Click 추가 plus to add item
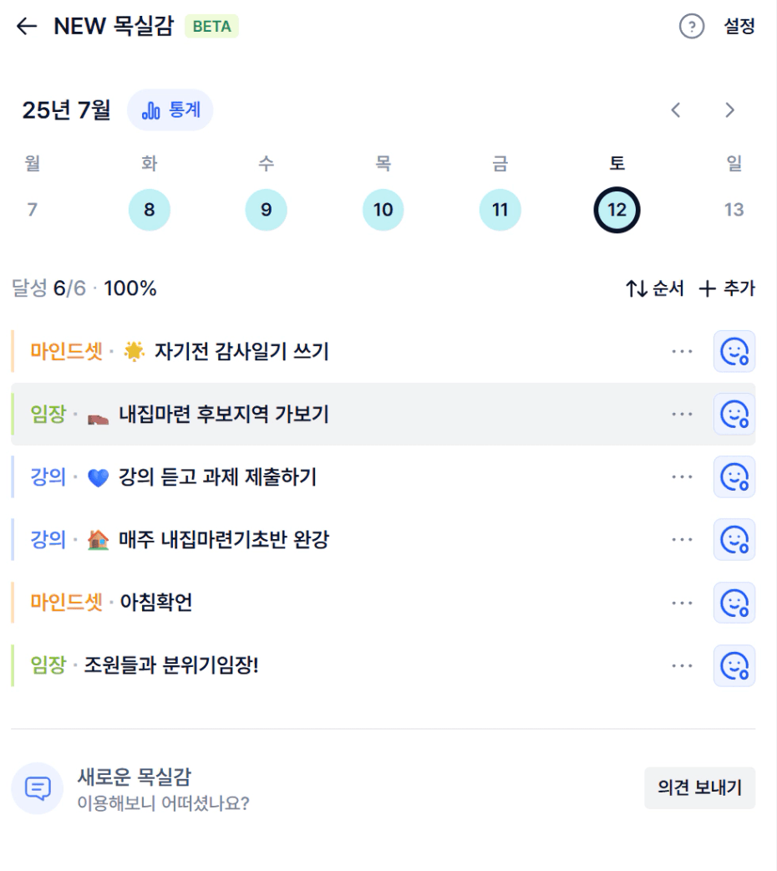 [x=727, y=288]
